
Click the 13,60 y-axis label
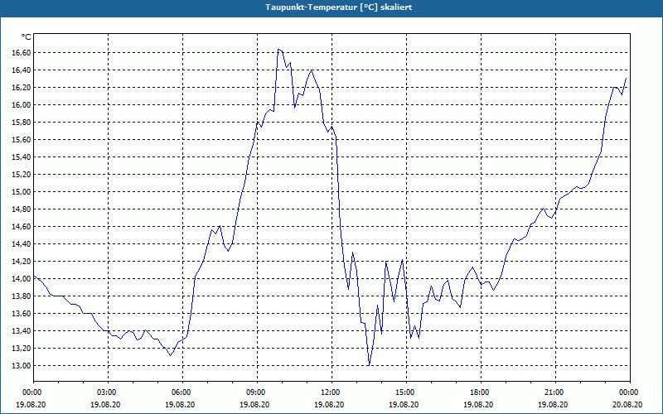(x=21, y=314)
